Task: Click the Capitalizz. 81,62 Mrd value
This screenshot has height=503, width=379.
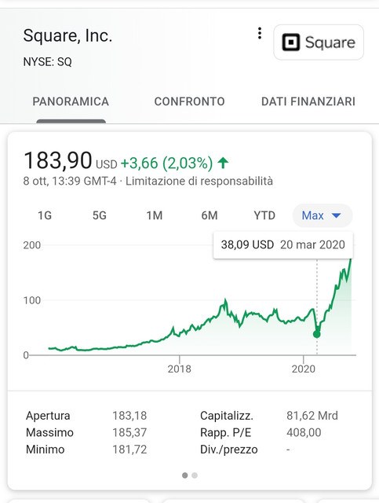Action: click(312, 416)
